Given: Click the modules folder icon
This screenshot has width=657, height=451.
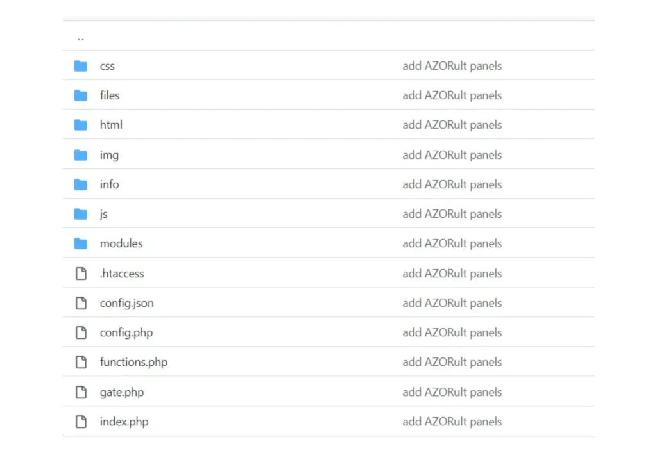Looking at the screenshot, I should [81, 243].
